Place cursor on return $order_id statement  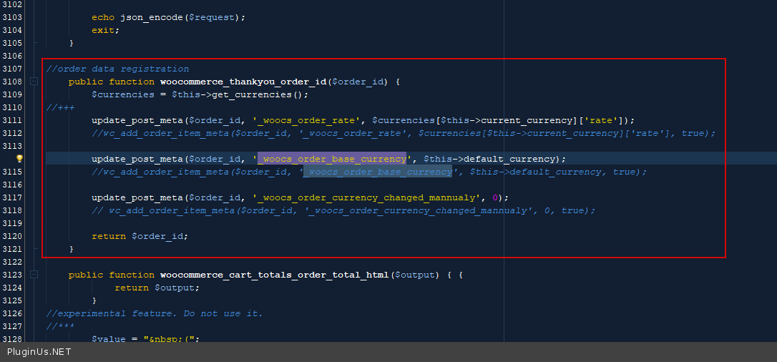[x=140, y=236]
